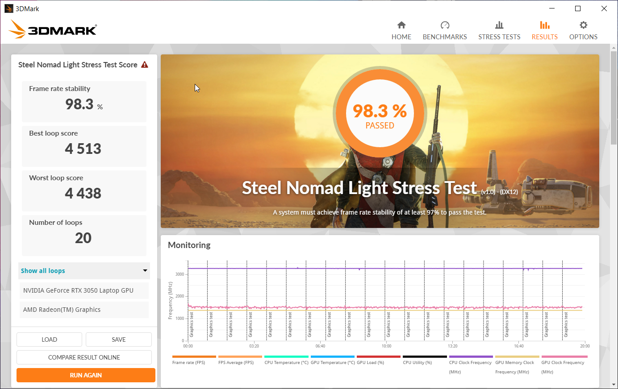Click the 3DMark app icon in the title bar

[8, 8]
